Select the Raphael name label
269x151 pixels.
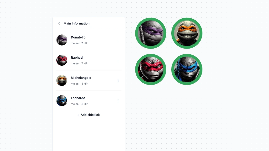tap(77, 58)
